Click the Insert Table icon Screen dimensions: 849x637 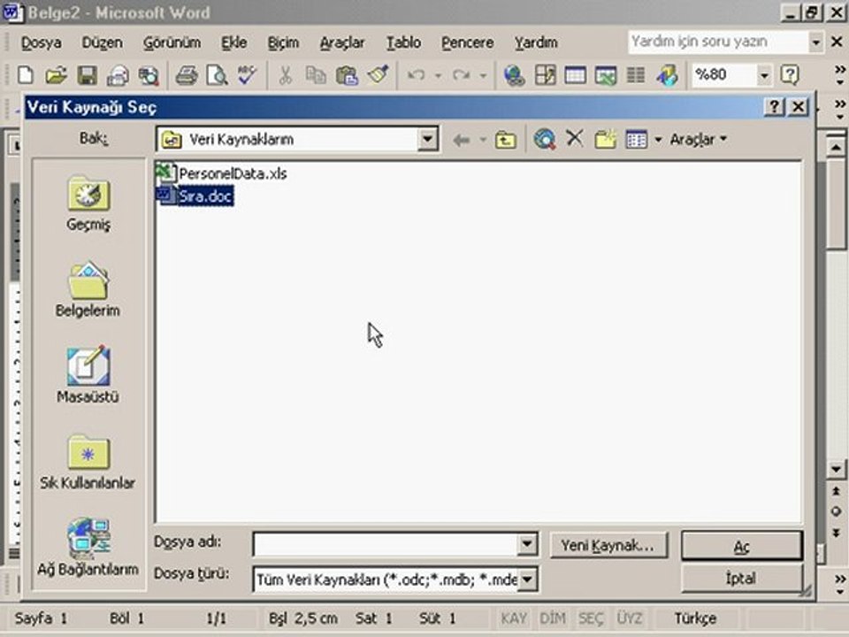pyautogui.click(x=575, y=74)
